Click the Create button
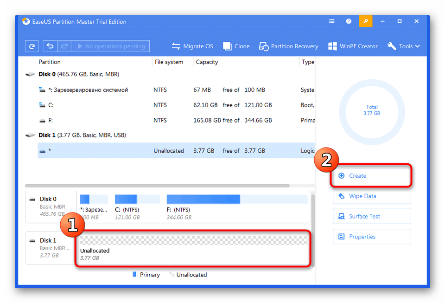Viewport: 445px width, 303px height. point(372,176)
